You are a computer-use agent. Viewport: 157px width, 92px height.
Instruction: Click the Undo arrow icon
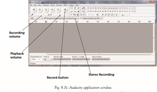point(89,15)
